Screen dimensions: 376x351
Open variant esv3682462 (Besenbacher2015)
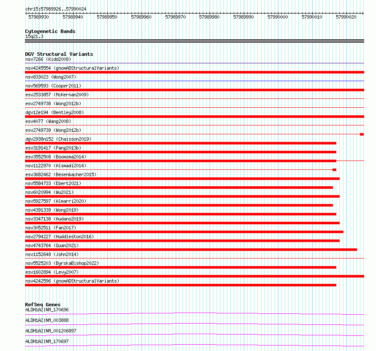(61, 174)
